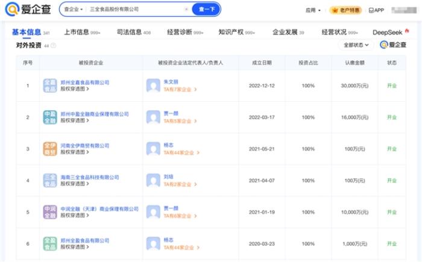
Task: Click the 成立日期 column header
Action: click(262, 63)
